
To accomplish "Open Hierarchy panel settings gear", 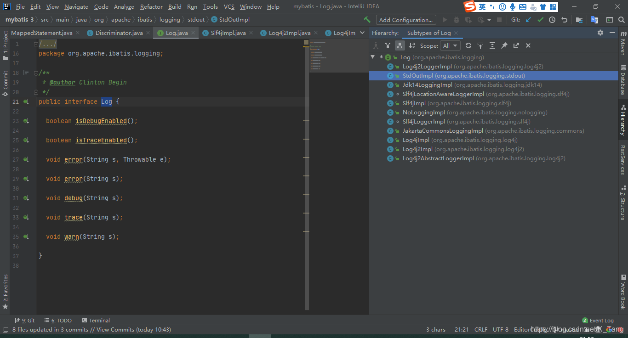I will (600, 33).
